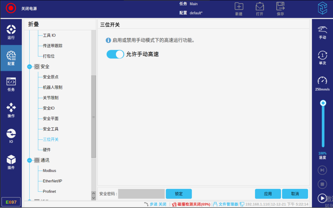The height and width of the screenshot is (208, 333).
Task: Collapse the 通讯 tree node
Action: click(30, 160)
